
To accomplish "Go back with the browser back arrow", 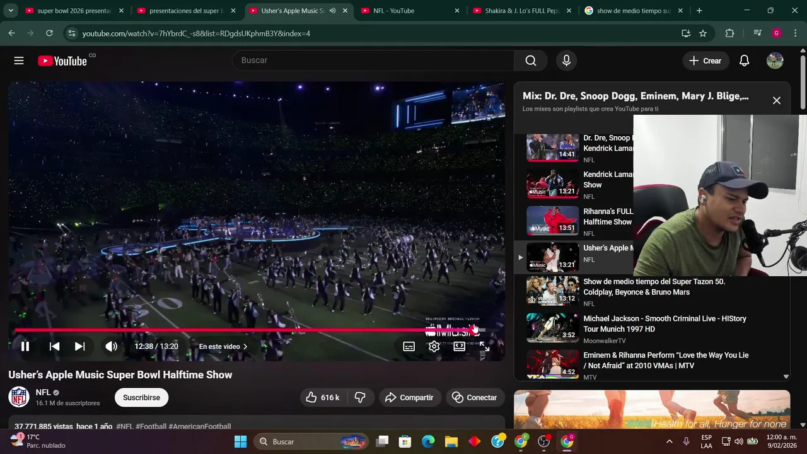I will tap(11, 33).
